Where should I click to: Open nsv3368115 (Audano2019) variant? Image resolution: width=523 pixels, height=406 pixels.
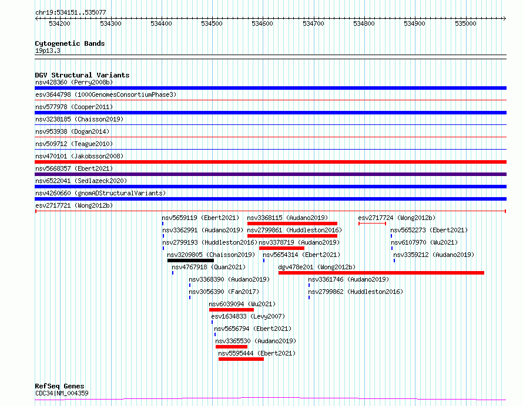click(287, 218)
